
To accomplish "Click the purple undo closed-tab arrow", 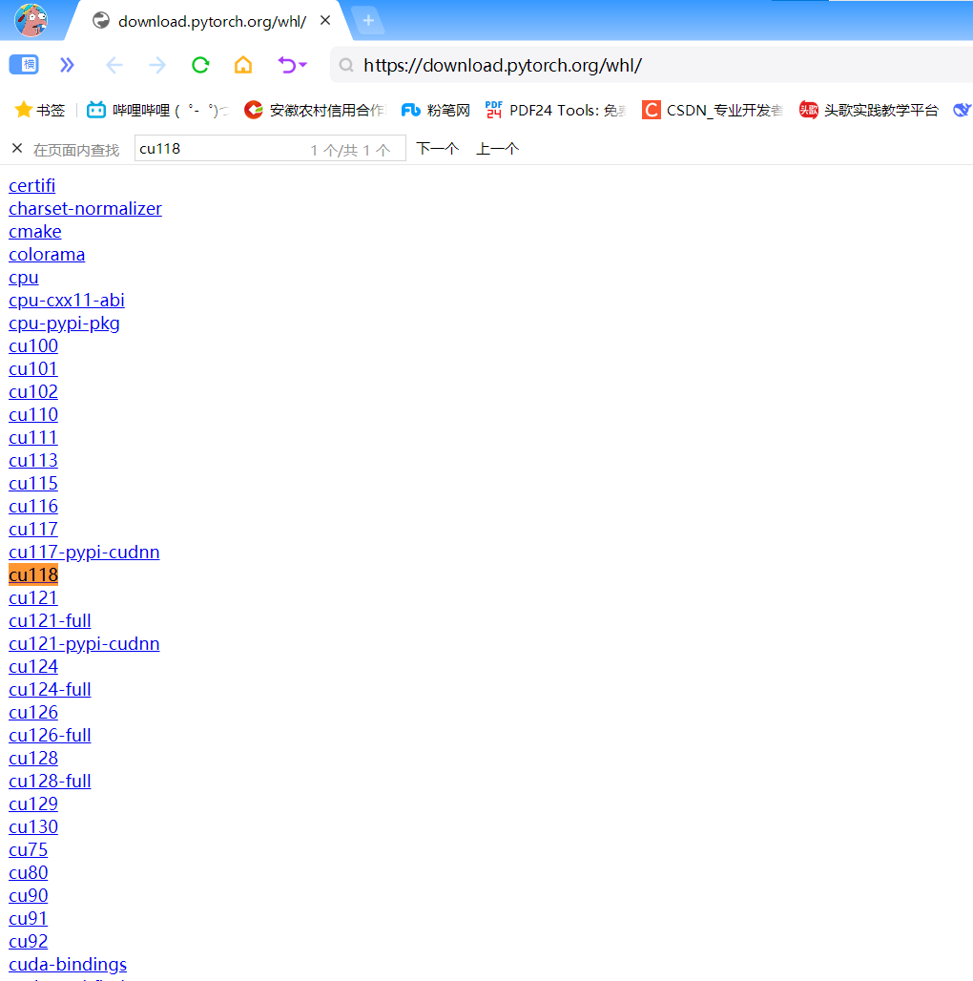I will [286, 65].
